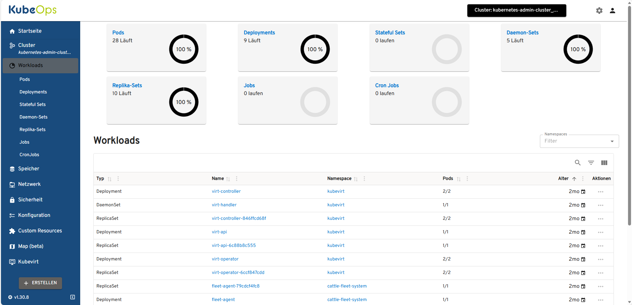This screenshot has width=632, height=305.
Task: Collapse sidebar using bottom-left panel icon
Action: [x=73, y=297]
